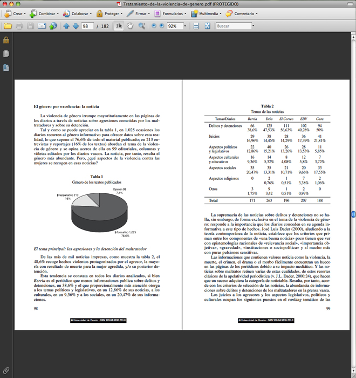Go to next page with down arrow
The height and width of the screenshot is (378, 356).
coord(76,26)
